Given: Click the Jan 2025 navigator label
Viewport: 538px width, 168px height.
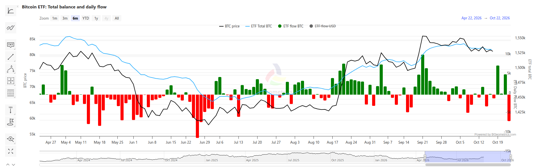Looking at the screenshot, I should [212, 160].
